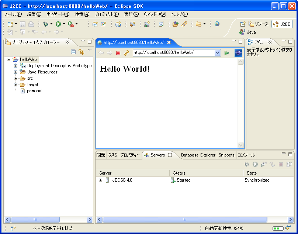Select the J2EE perspective button

click(283, 24)
